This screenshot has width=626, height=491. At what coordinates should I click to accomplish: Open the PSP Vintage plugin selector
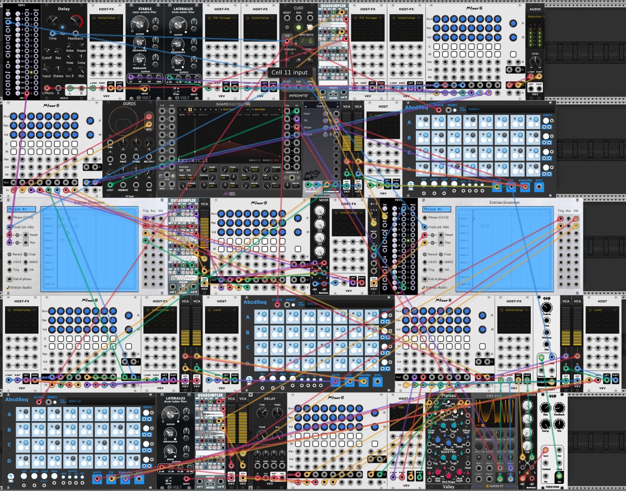point(221,18)
